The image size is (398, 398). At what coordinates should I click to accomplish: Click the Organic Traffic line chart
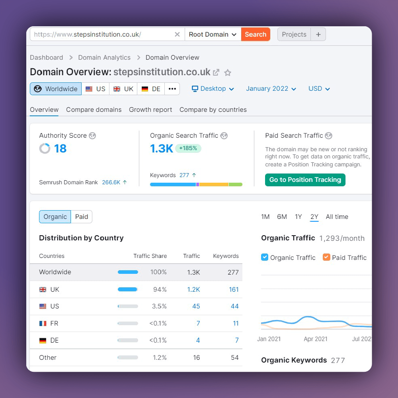[316, 302]
